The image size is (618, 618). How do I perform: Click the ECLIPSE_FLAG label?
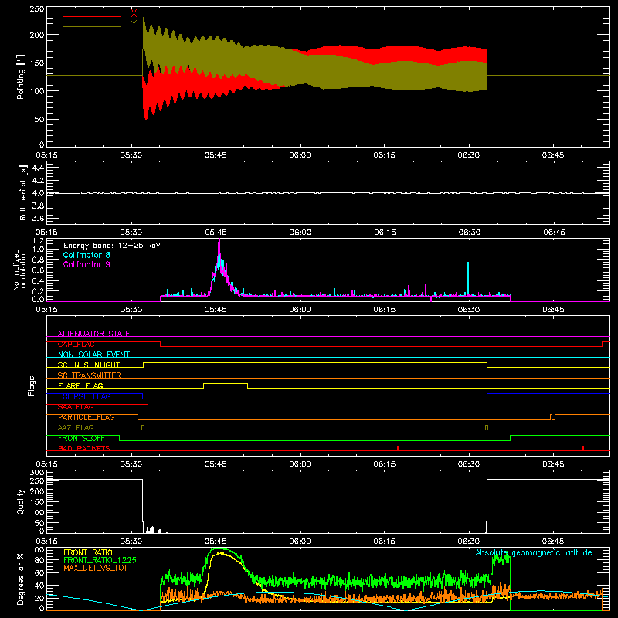[84, 396]
